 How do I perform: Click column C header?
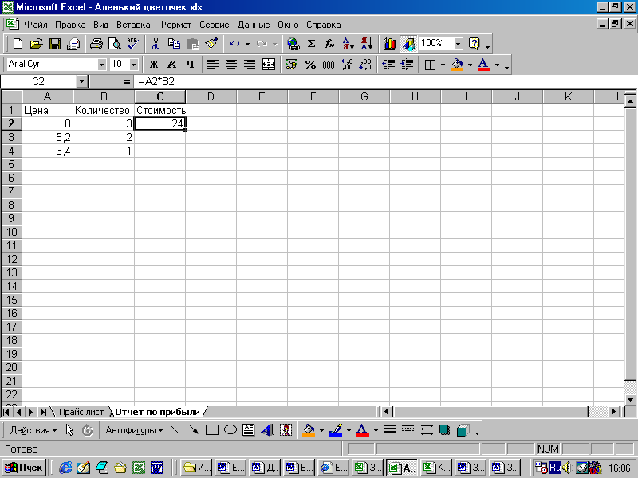pyautogui.click(x=160, y=96)
